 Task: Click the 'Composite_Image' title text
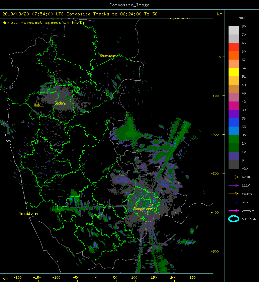tap(129, 5)
